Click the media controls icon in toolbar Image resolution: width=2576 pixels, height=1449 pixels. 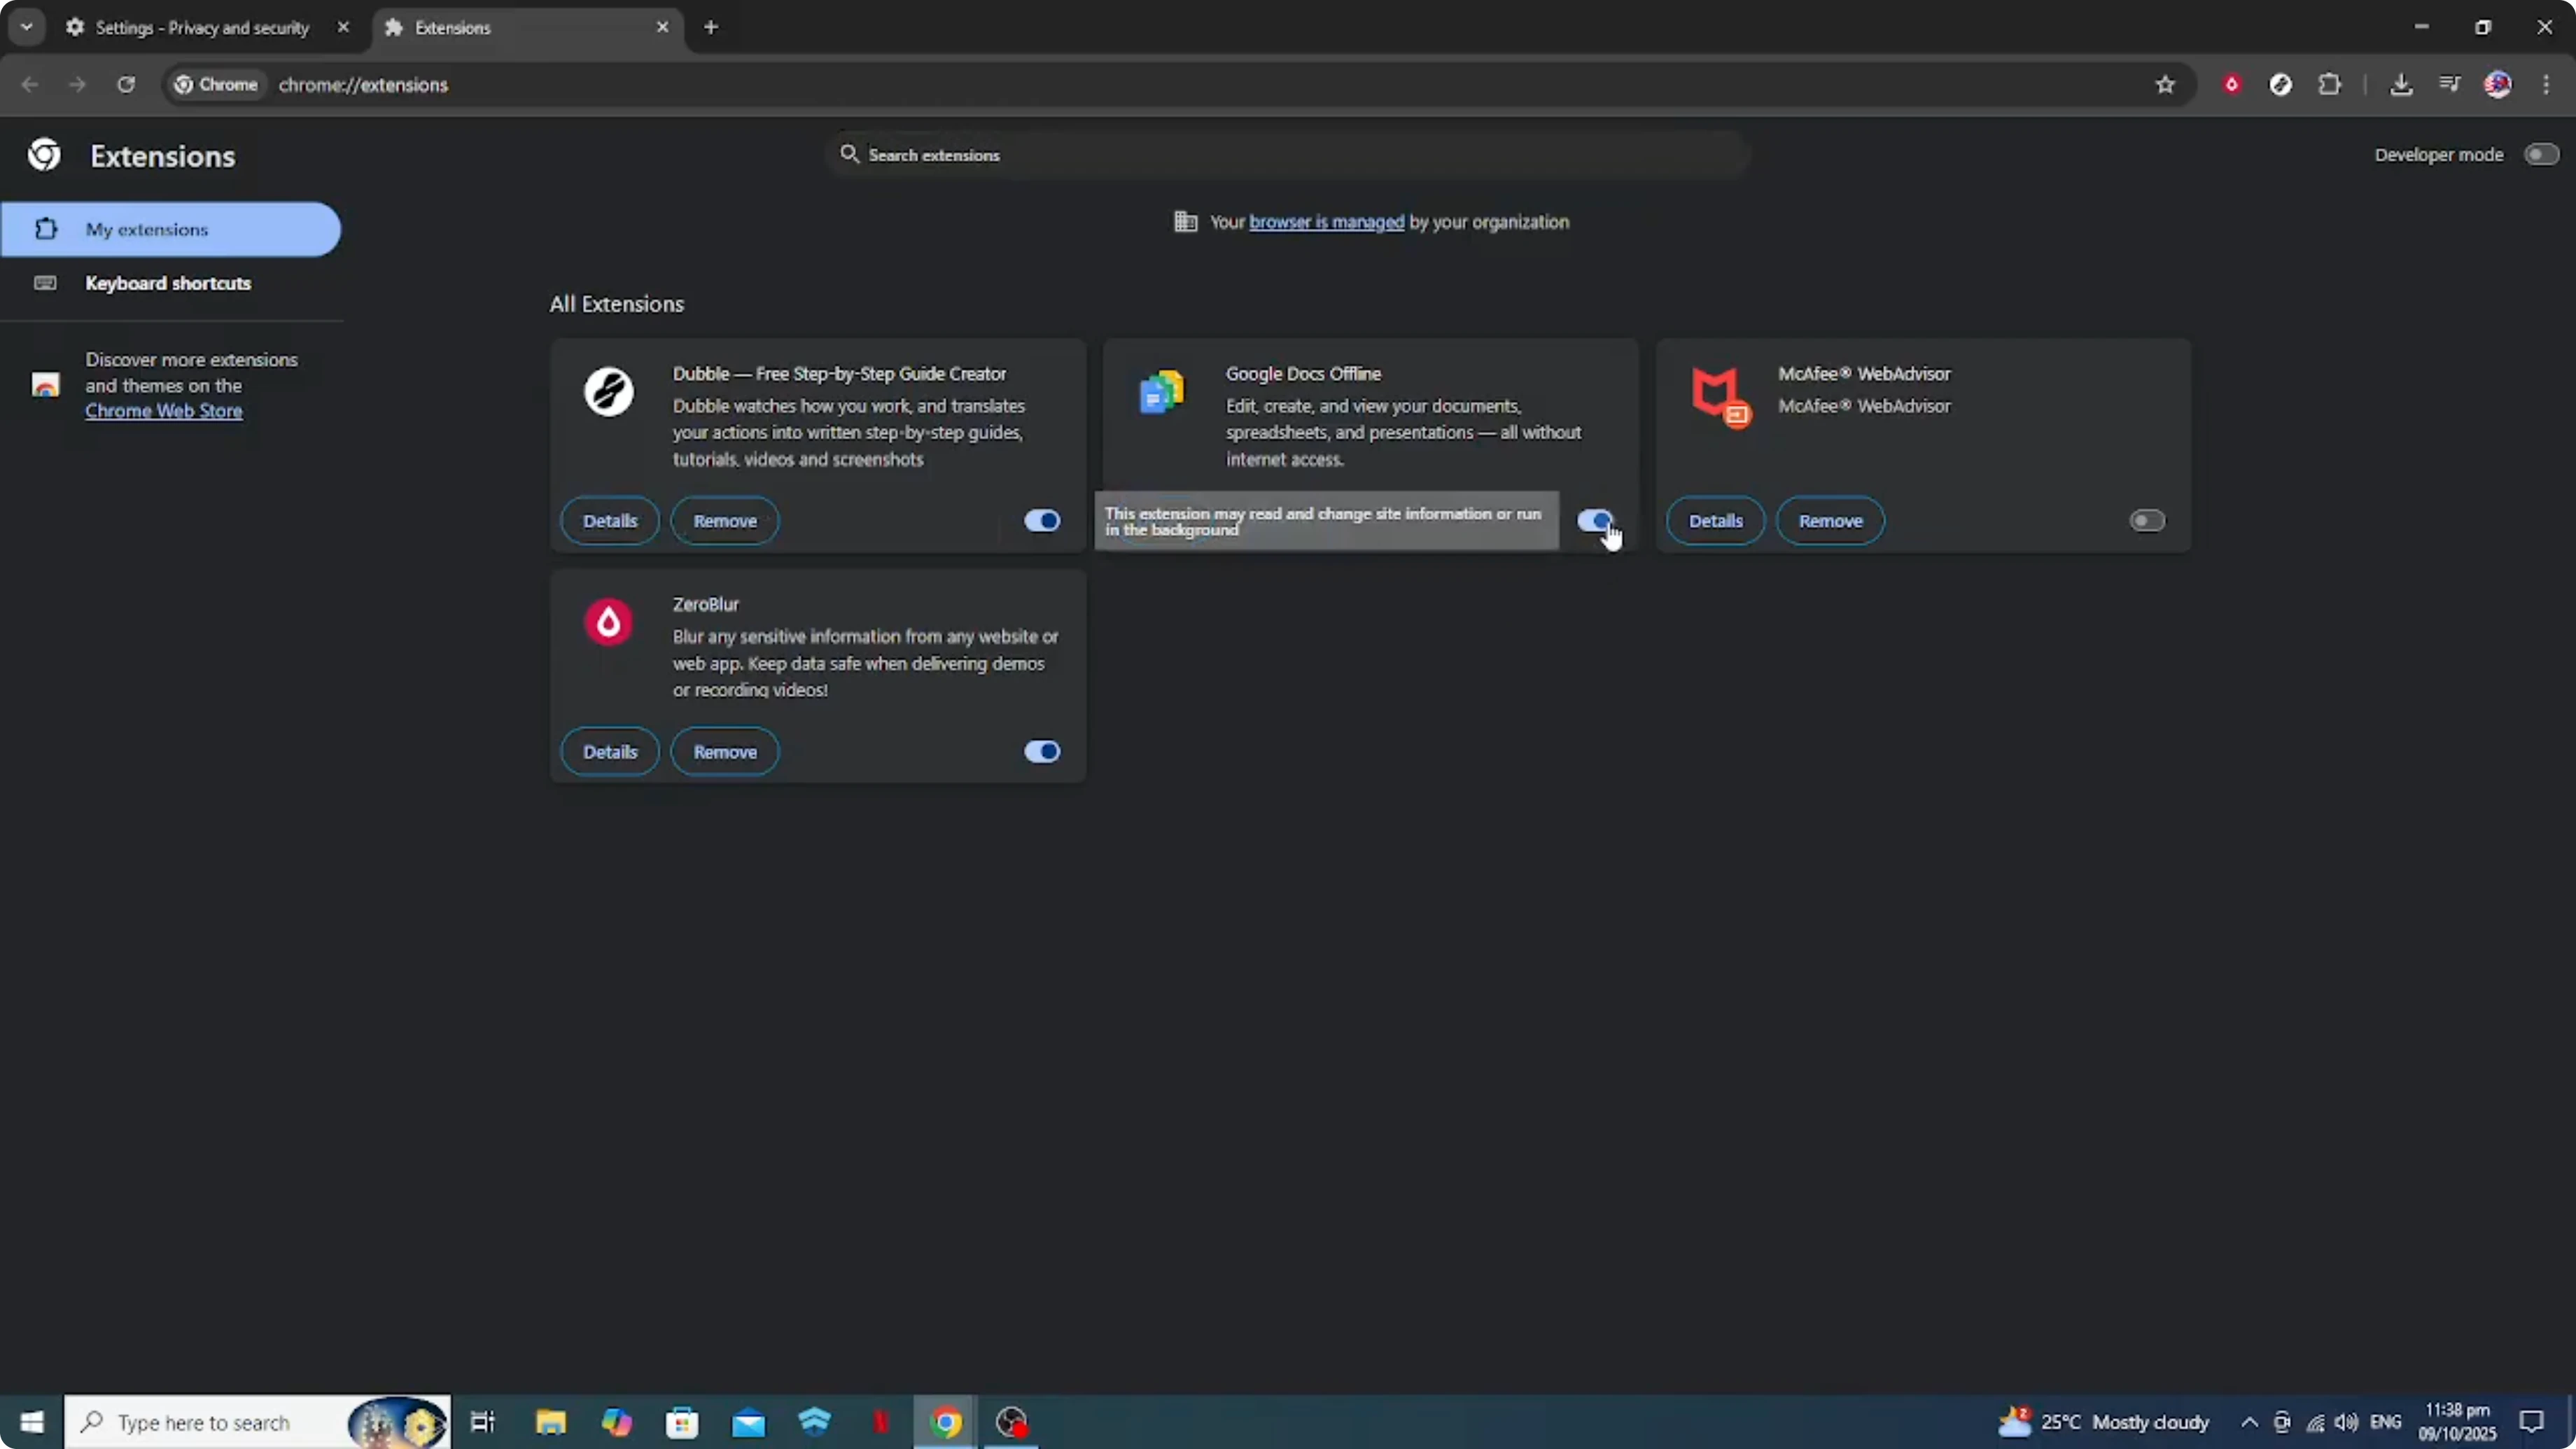coord(2450,85)
